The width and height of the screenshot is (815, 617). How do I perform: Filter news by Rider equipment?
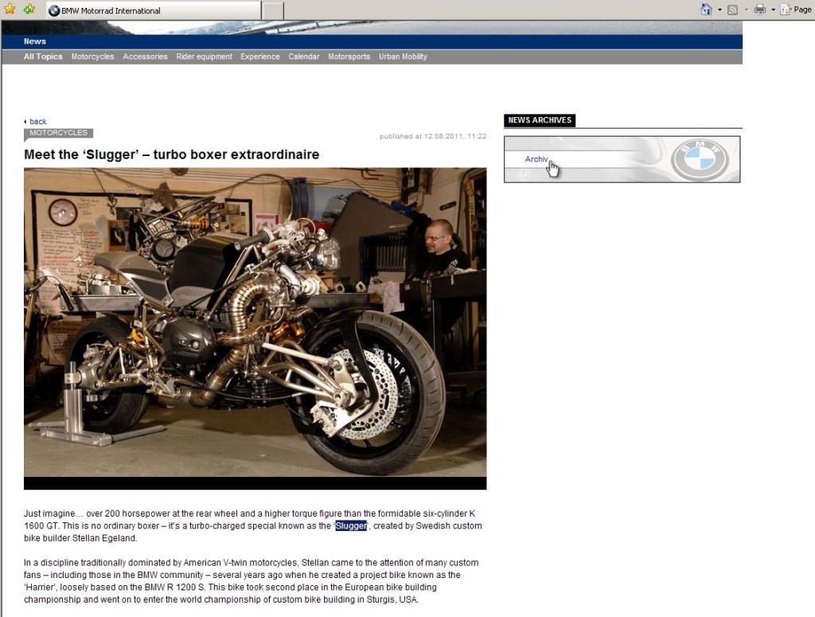(x=205, y=57)
